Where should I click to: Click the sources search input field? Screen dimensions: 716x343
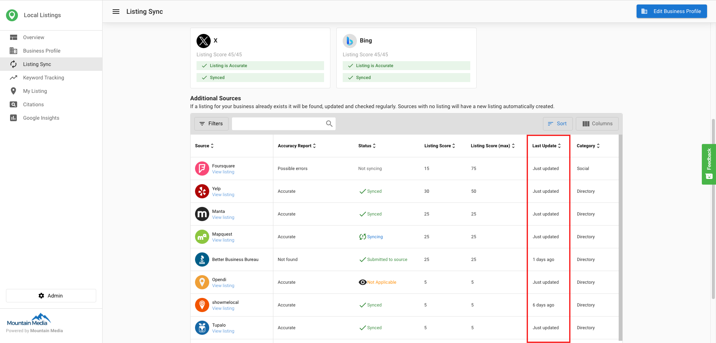[x=278, y=124]
